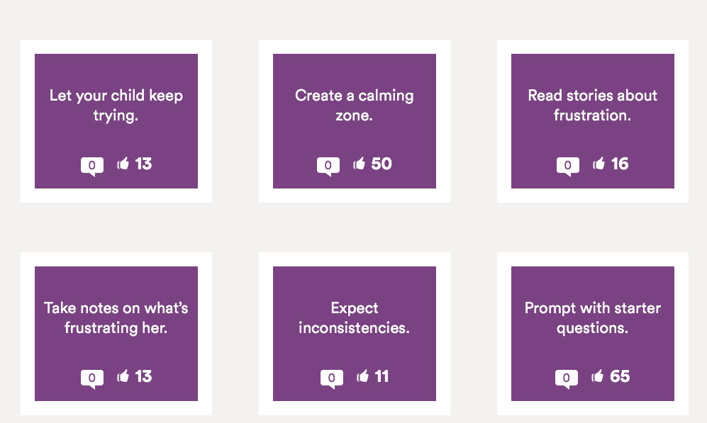Open comments on 'Prompt with starter questions' card
Image resolution: width=707 pixels, height=423 pixels.
pyautogui.click(x=567, y=379)
